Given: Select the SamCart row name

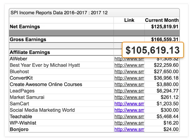Looking at the screenshot, I should [x=19, y=104].
